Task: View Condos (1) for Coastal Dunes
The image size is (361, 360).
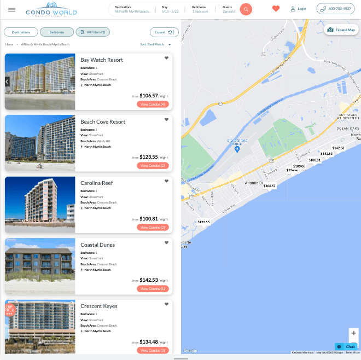Action: point(153,288)
